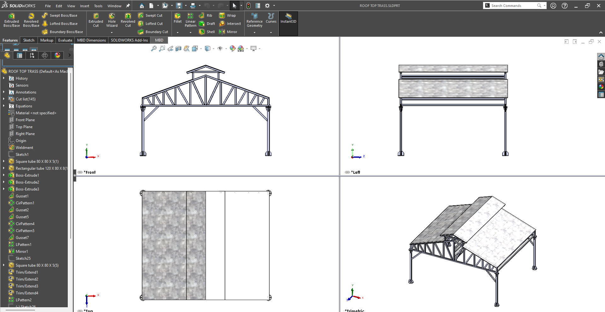Screen dimensions: 605x312
Task: Choose the Mirror feature
Action: pos(228,32)
